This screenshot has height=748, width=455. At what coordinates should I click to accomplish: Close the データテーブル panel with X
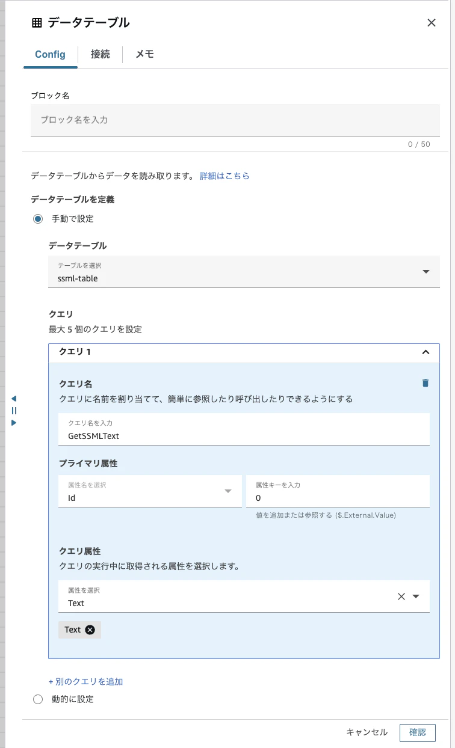pyautogui.click(x=431, y=23)
